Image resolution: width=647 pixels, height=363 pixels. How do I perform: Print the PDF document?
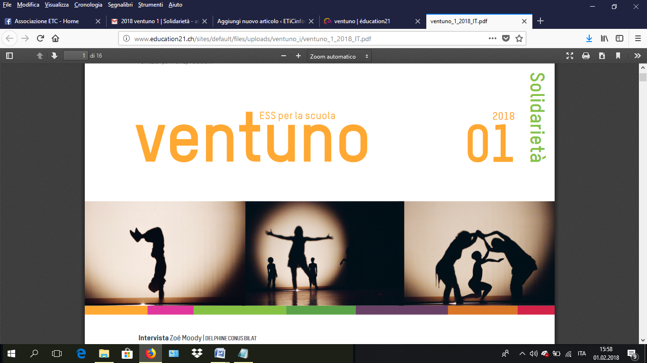coord(586,56)
